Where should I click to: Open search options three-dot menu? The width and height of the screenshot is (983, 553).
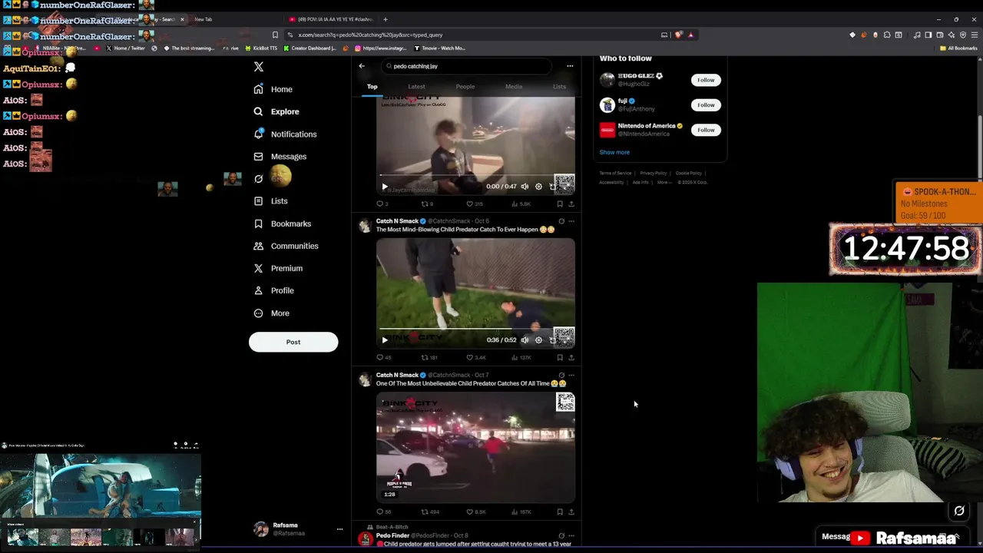pos(570,66)
